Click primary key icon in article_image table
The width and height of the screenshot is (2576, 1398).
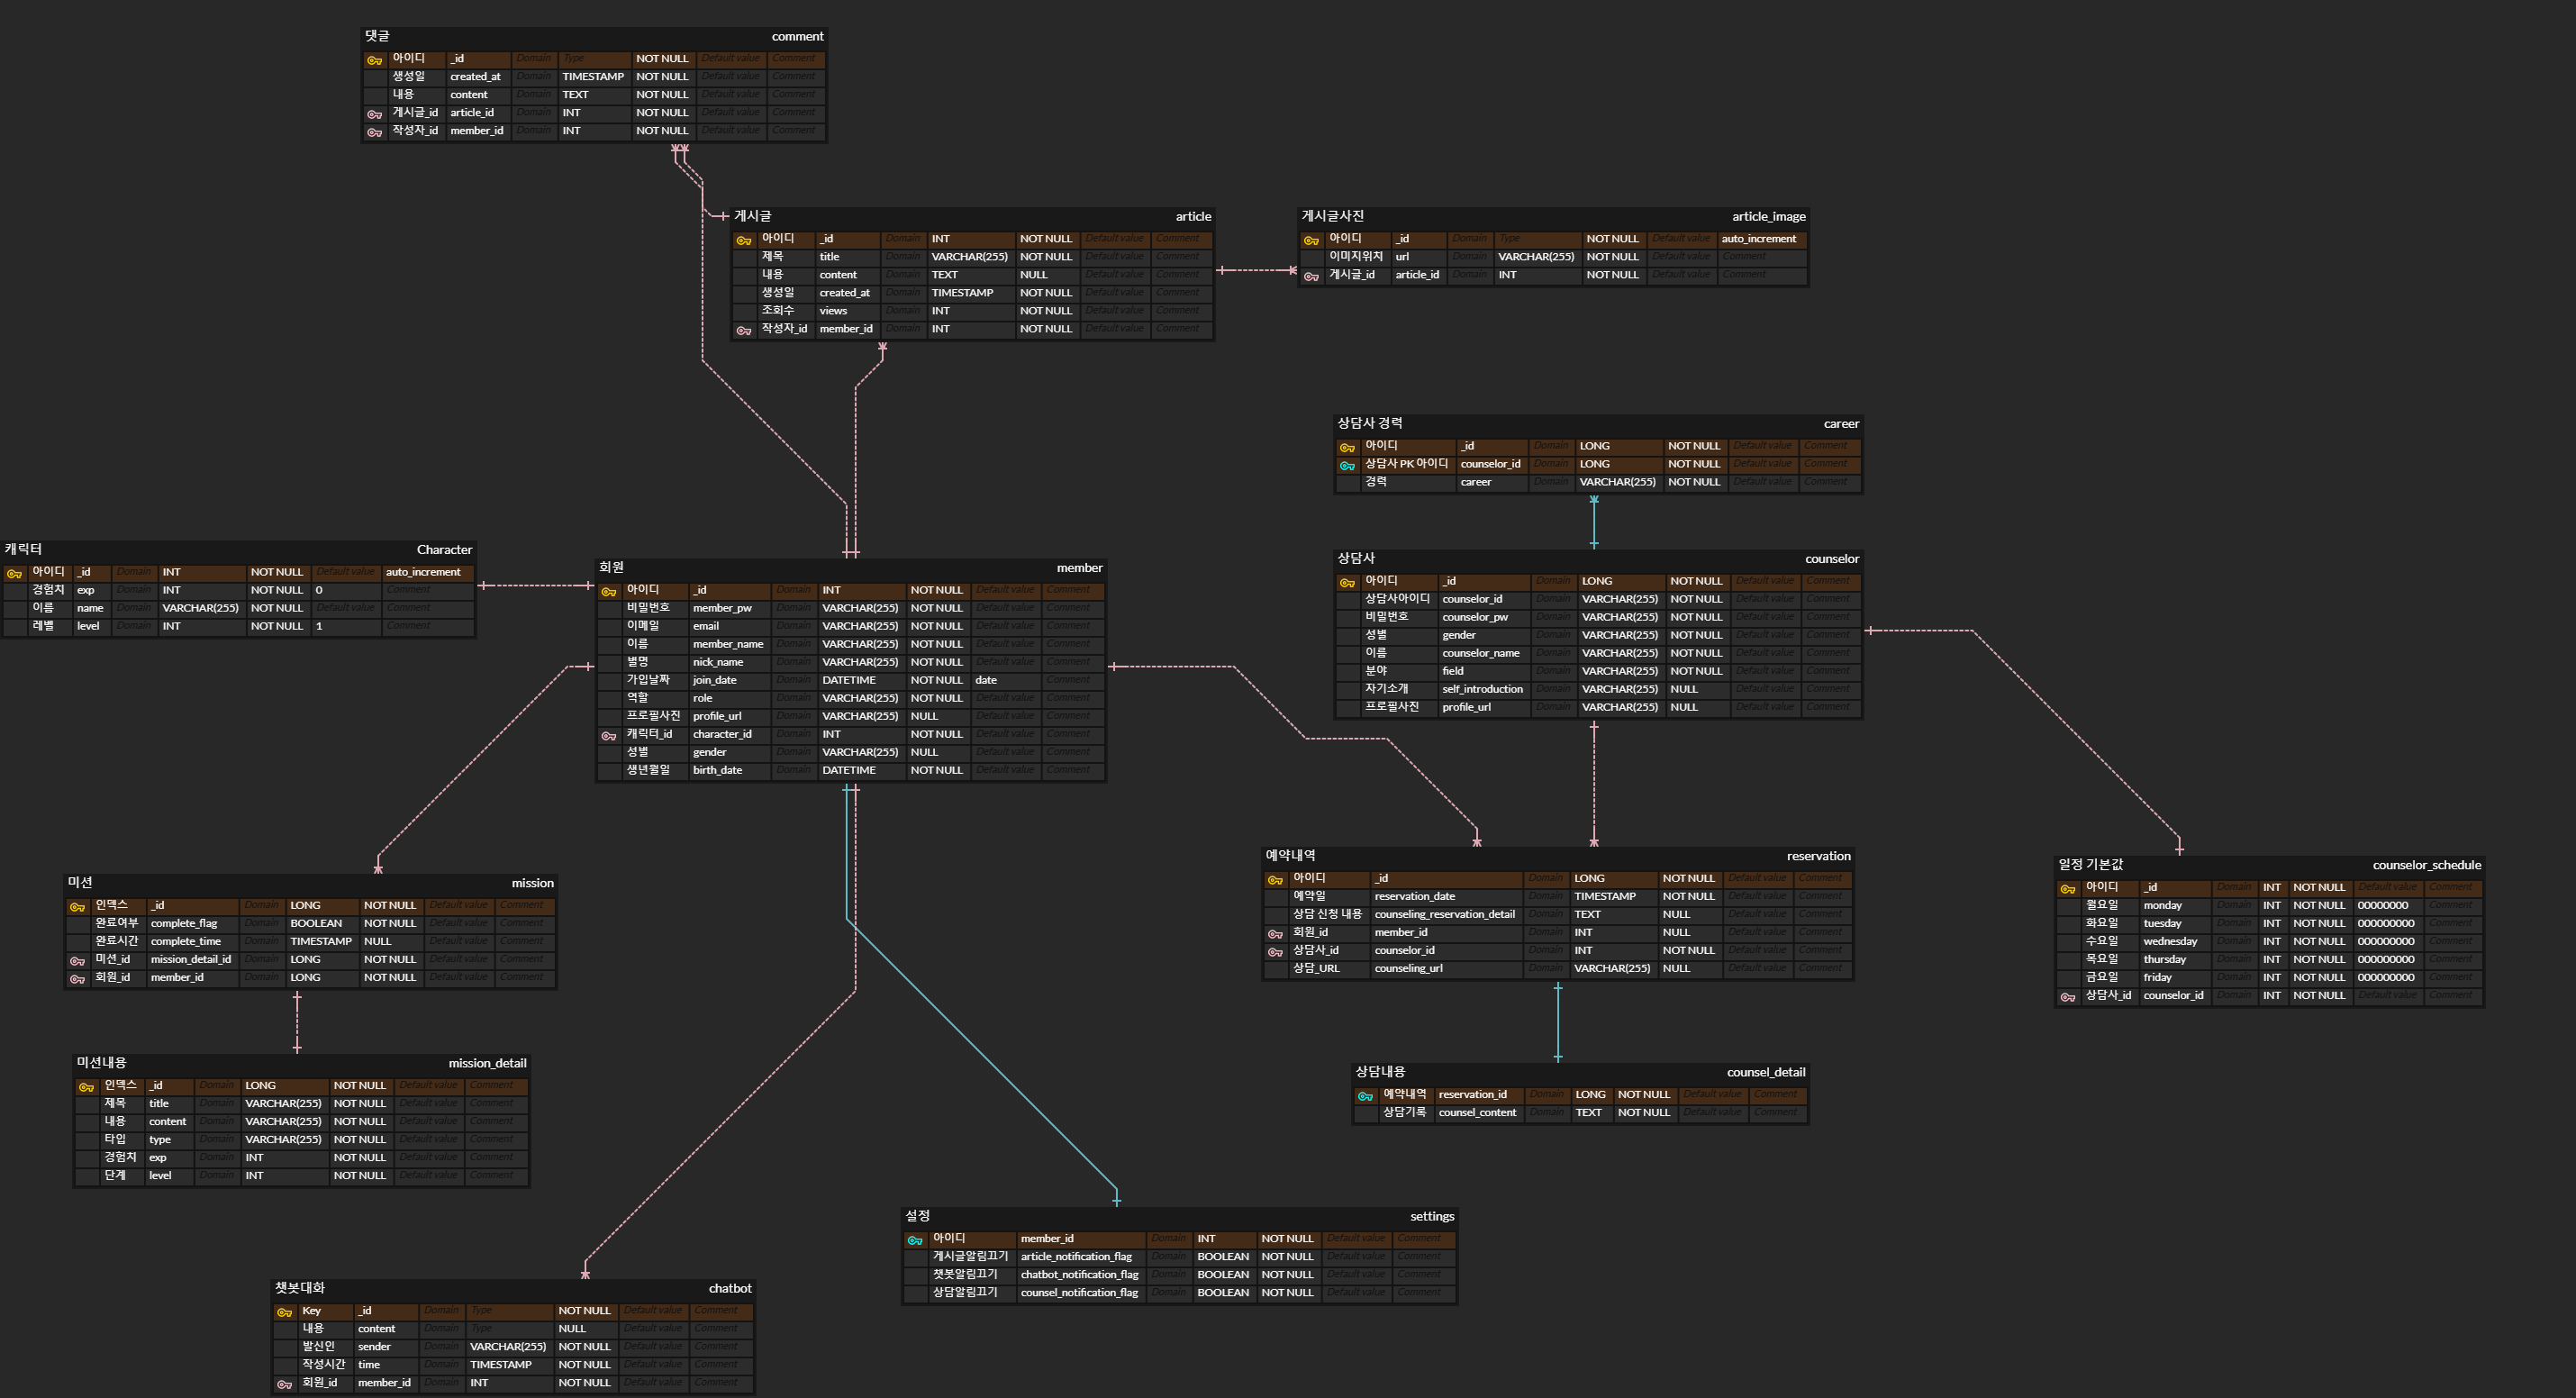click(1311, 240)
